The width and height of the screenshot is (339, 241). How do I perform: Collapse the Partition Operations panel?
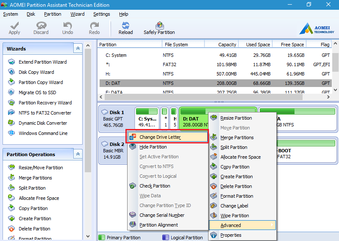point(78,154)
